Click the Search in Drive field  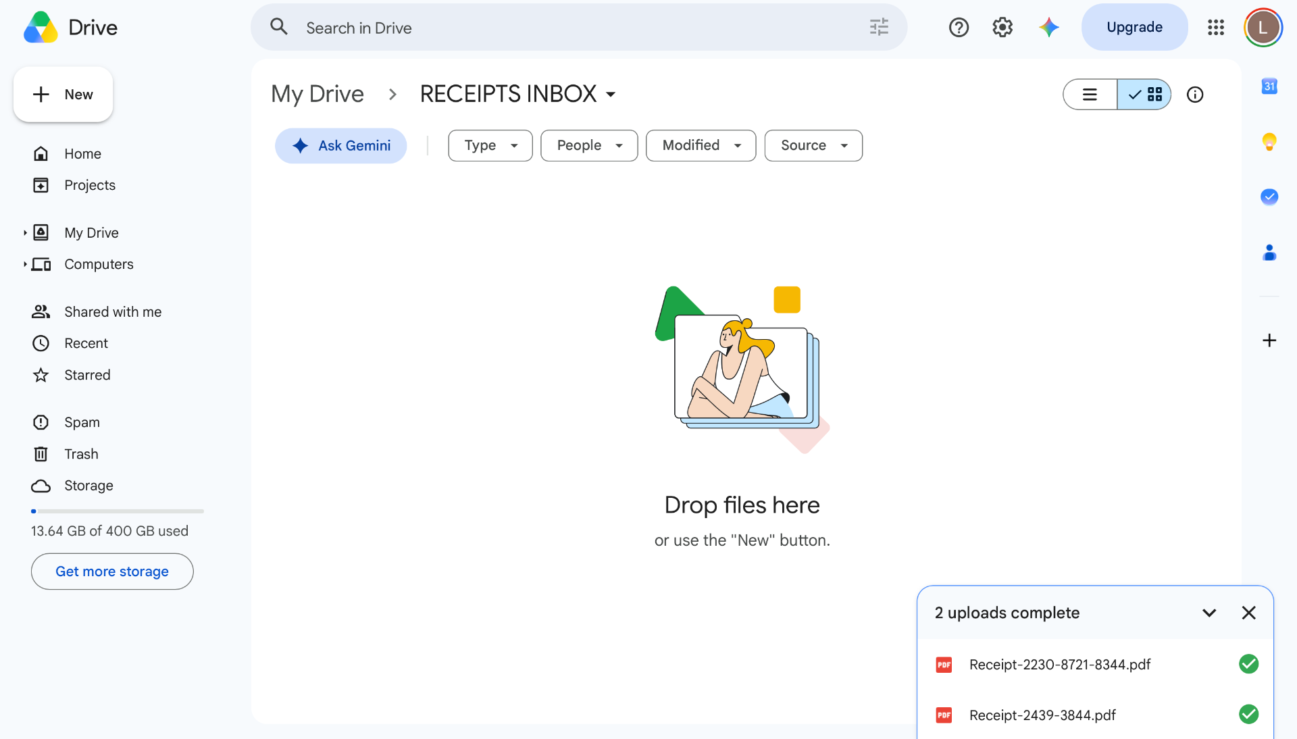click(578, 27)
